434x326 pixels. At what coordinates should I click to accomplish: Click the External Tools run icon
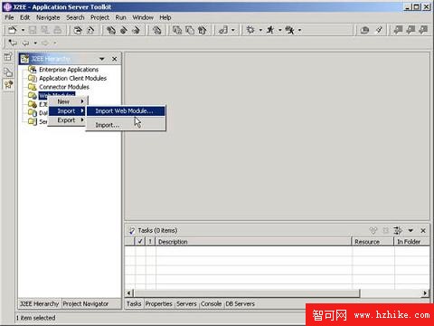(x=289, y=30)
